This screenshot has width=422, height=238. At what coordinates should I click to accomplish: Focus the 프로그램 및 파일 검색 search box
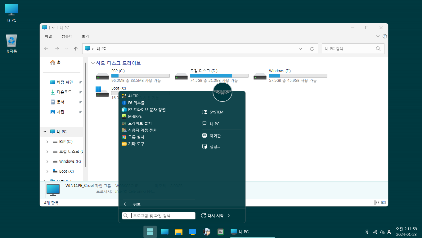click(159, 216)
